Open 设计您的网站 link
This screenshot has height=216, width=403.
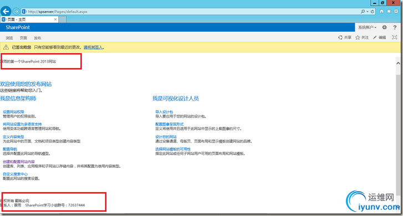point(166,137)
